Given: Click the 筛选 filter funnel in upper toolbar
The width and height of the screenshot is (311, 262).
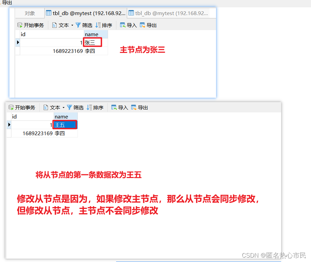Looking at the screenshot, I should tap(78, 25).
